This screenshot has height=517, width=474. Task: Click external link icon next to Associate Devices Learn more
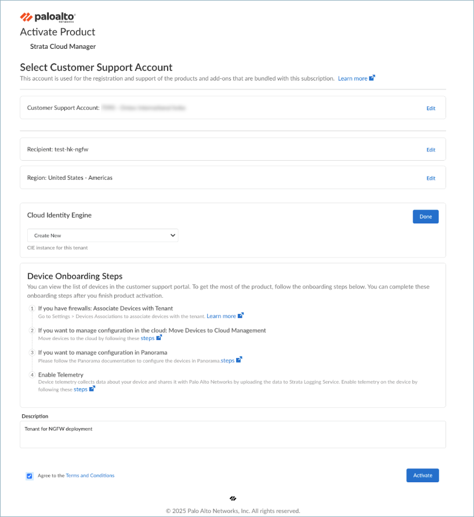point(241,316)
